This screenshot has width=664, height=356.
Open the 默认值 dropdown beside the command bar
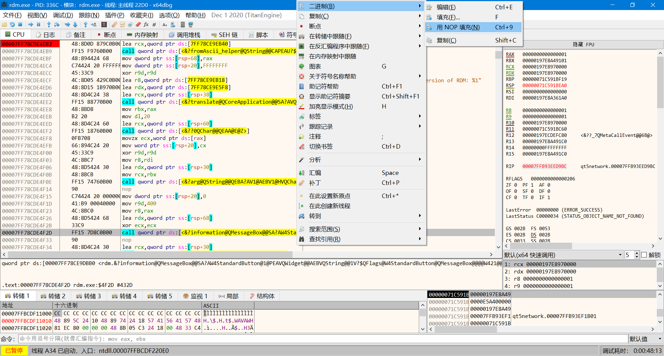[x=646, y=339]
